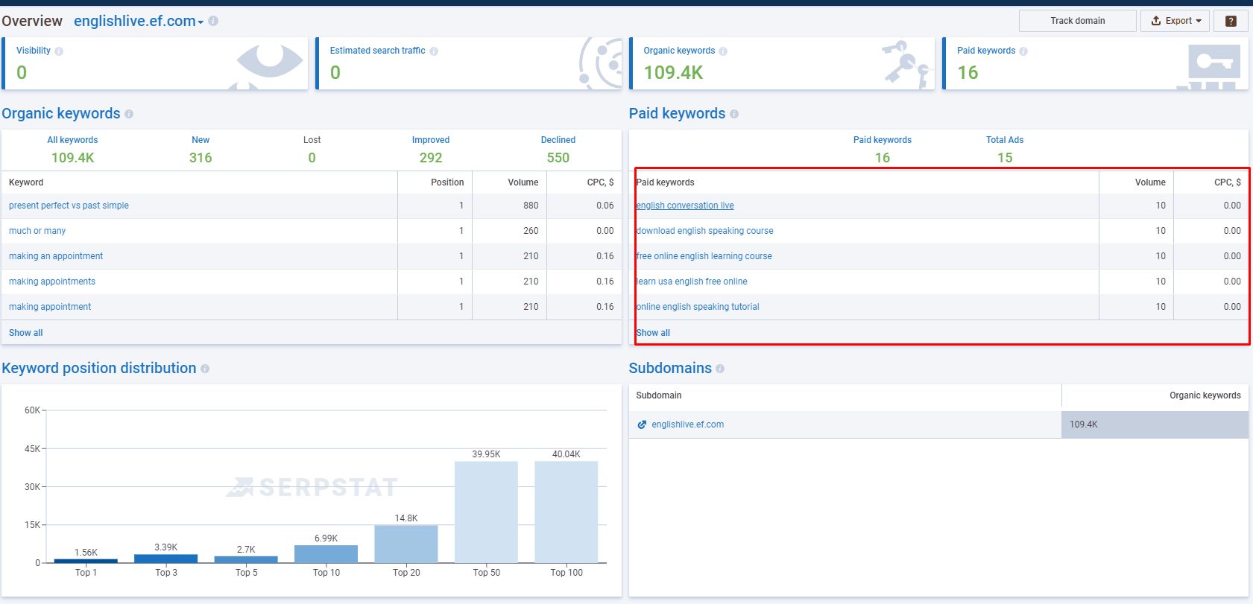The image size is (1253, 604).
Task: Click the Top 3 bar showing 3.39K
Action: pyautogui.click(x=166, y=559)
